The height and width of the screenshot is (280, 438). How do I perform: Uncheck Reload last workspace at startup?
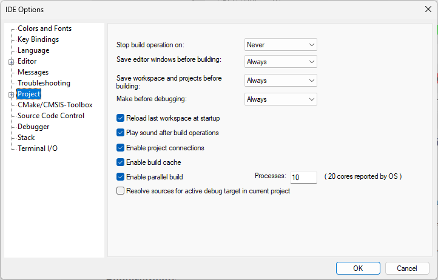[x=120, y=118]
